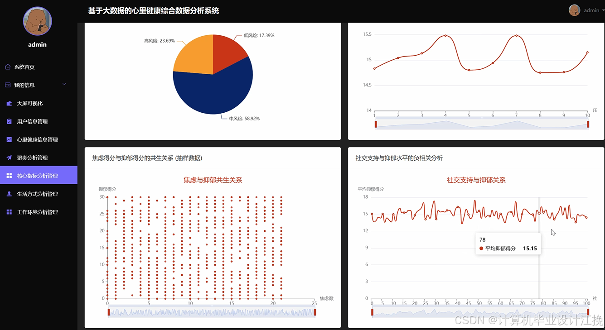
Task: Click the person icon beside 生活方式分析管理
Action: [9, 194]
